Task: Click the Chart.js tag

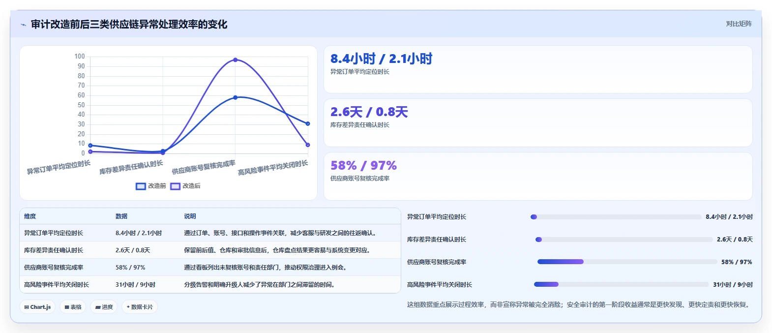Action: 37,307
